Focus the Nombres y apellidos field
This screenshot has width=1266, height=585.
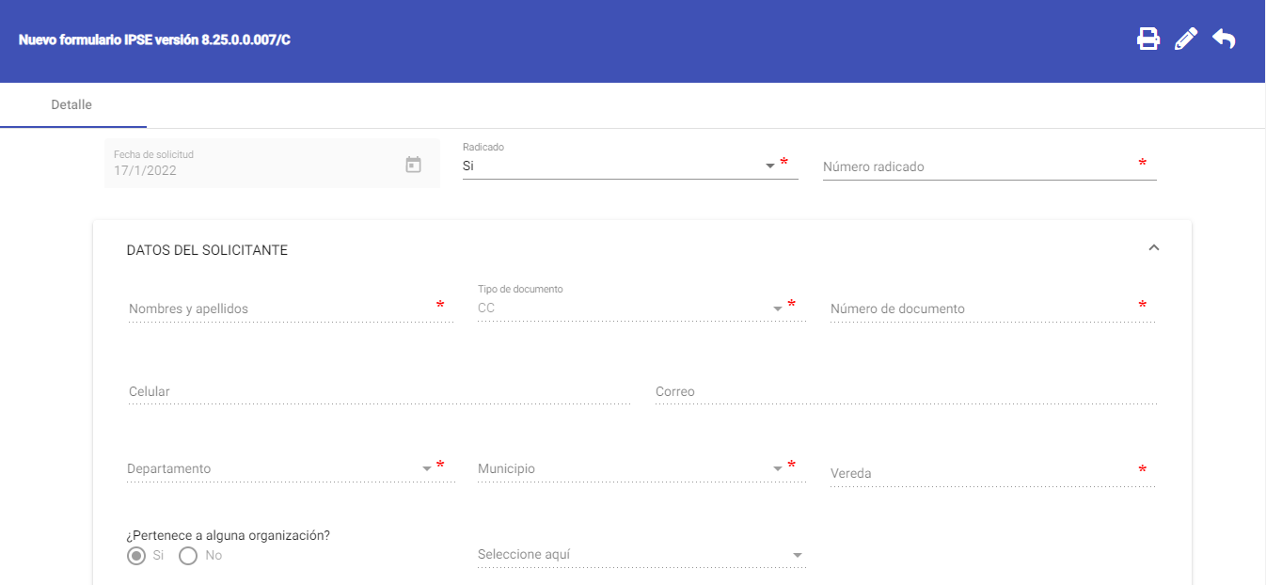(282, 308)
